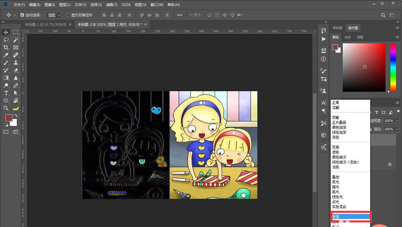Switch to the 调整 panel tab
The height and width of the screenshot is (227, 402).
click(360, 37)
